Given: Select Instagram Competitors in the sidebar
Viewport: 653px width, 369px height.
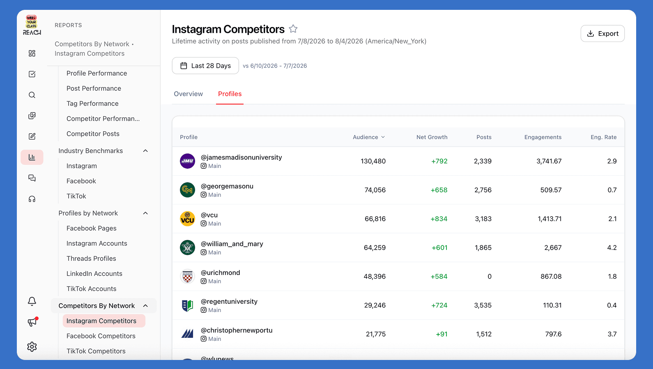Looking at the screenshot, I should click(x=104, y=321).
